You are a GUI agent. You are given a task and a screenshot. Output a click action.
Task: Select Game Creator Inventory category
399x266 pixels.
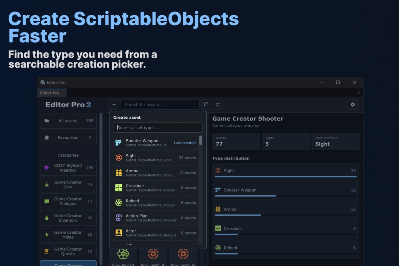point(68,218)
